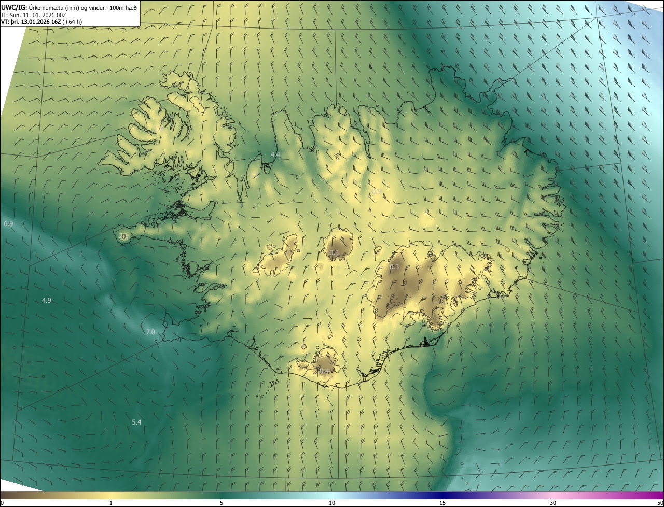This screenshot has height=507, width=664.
Task: Select the "IT: Sun. 11. 01. 2026 00Z" line
Action: point(33,15)
